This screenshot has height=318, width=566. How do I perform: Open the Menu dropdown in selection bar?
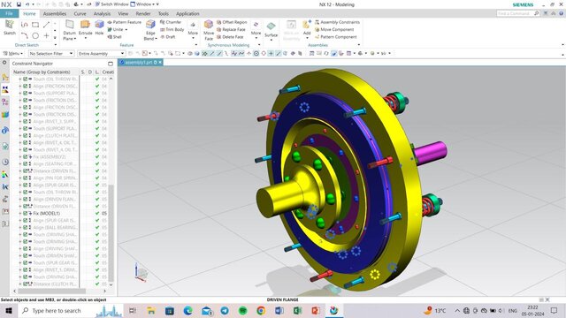pos(13,53)
